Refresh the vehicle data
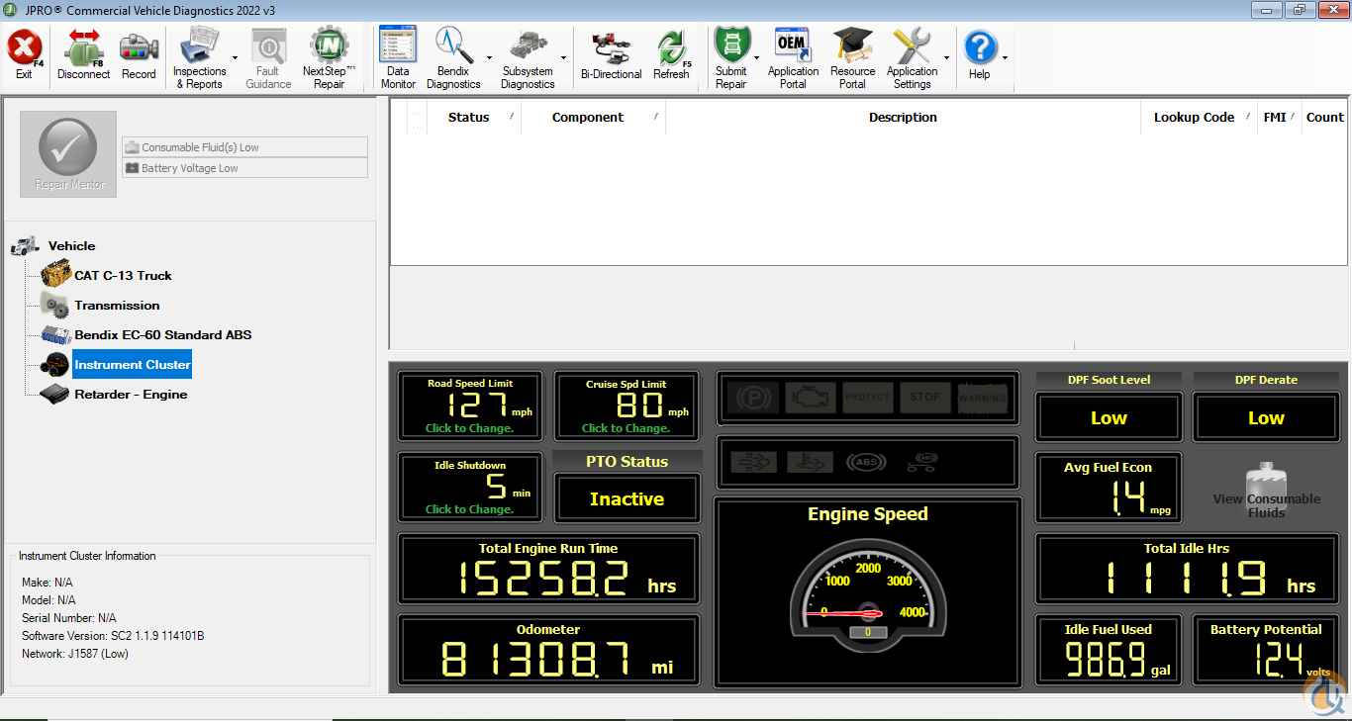 click(x=671, y=55)
